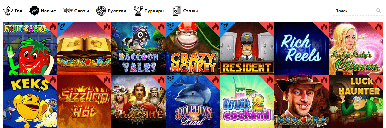The height and width of the screenshot is (128, 386).
Task: Open the Столы category
Action: 191,11
